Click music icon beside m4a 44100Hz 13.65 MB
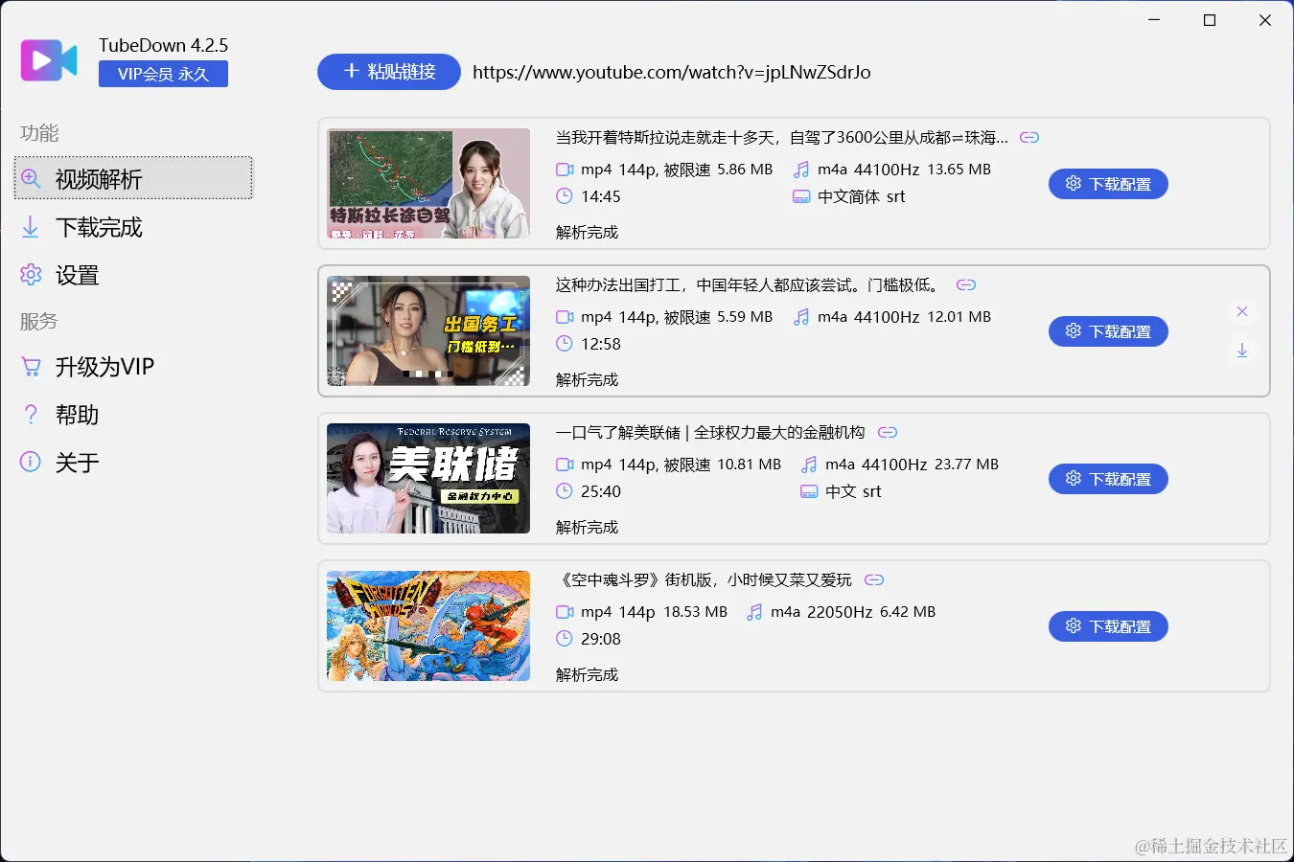The image size is (1294, 862). [801, 170]
